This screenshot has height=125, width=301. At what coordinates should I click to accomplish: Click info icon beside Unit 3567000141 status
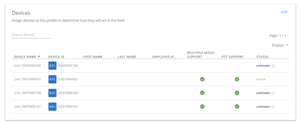273,107
